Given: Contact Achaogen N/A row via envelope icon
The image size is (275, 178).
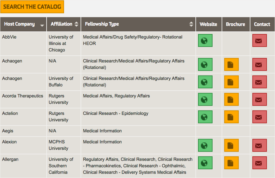Looking at the screenshot, I should (259, 64).
